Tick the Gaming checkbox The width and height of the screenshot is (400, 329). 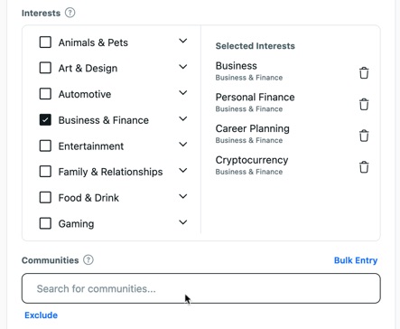(x=45, y=223)
